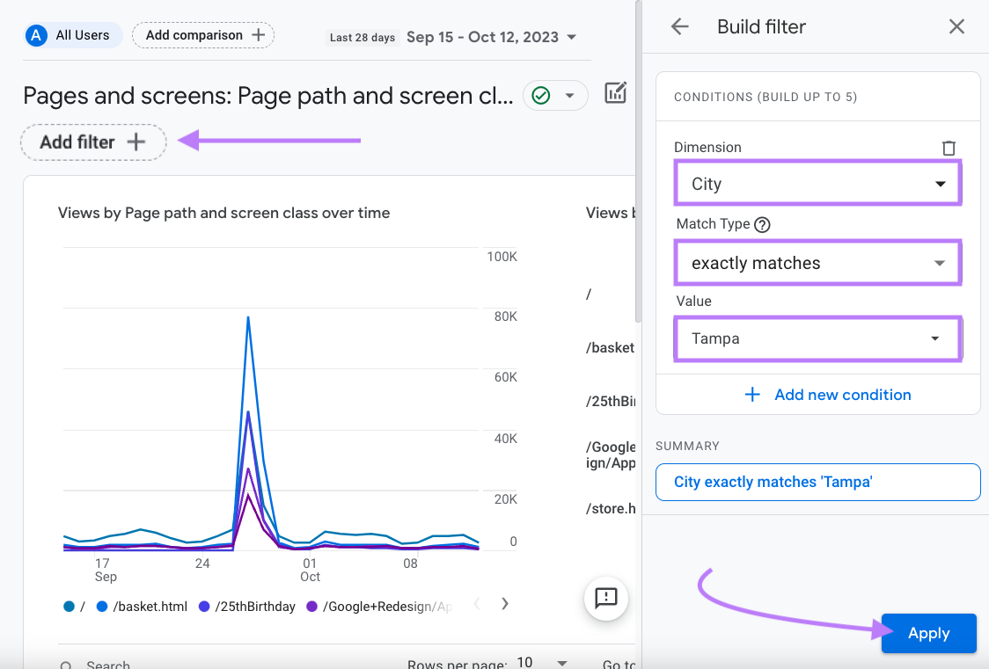Click the next arrow in the chart legend

pyautogui.click(x=504, y=604)
